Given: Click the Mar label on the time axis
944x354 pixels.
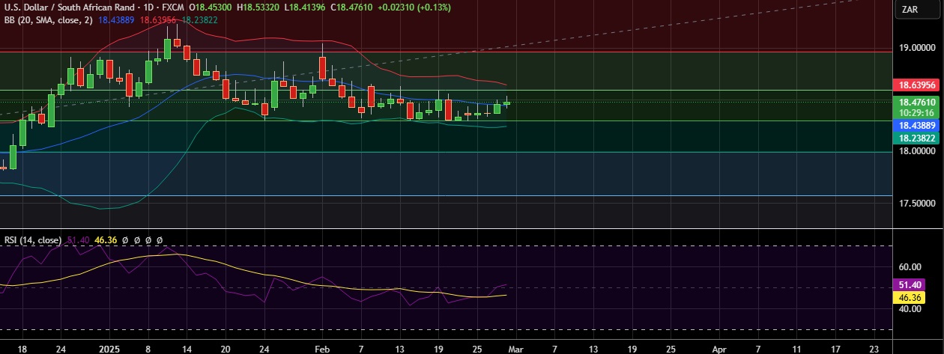Looking at the screenshot, I should coord(517,348).
